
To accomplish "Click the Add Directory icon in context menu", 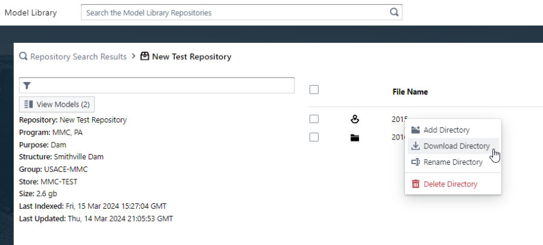I will tap(415, 130).
